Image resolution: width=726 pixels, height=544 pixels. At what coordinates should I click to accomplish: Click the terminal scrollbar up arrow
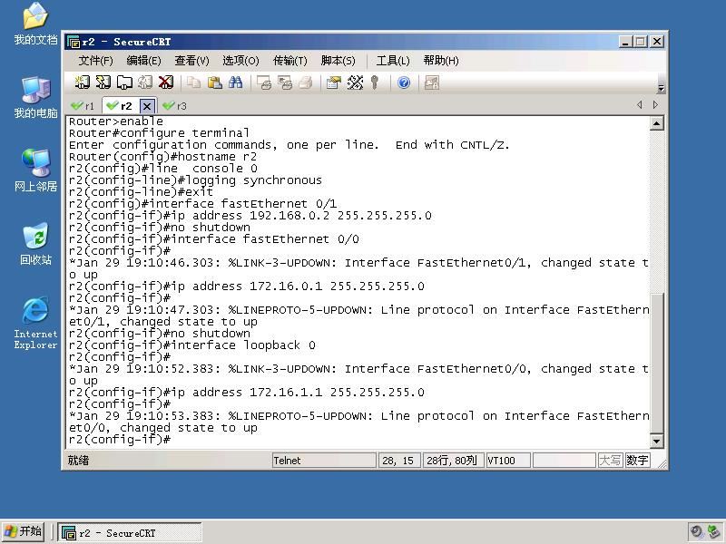click(x=656, y=123)
